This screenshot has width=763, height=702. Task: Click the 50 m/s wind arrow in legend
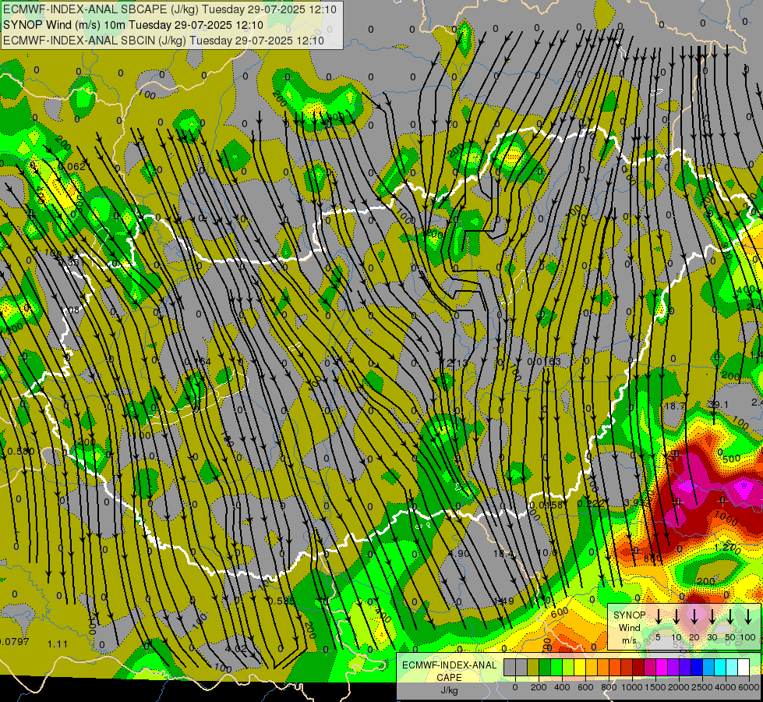pos(730,616)
